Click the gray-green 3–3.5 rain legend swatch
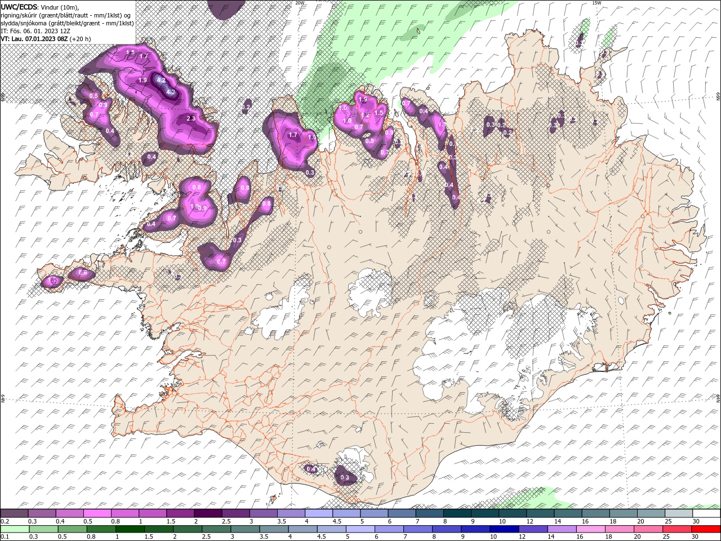This screenshot has height=541, width=721. tap(245, 529)
